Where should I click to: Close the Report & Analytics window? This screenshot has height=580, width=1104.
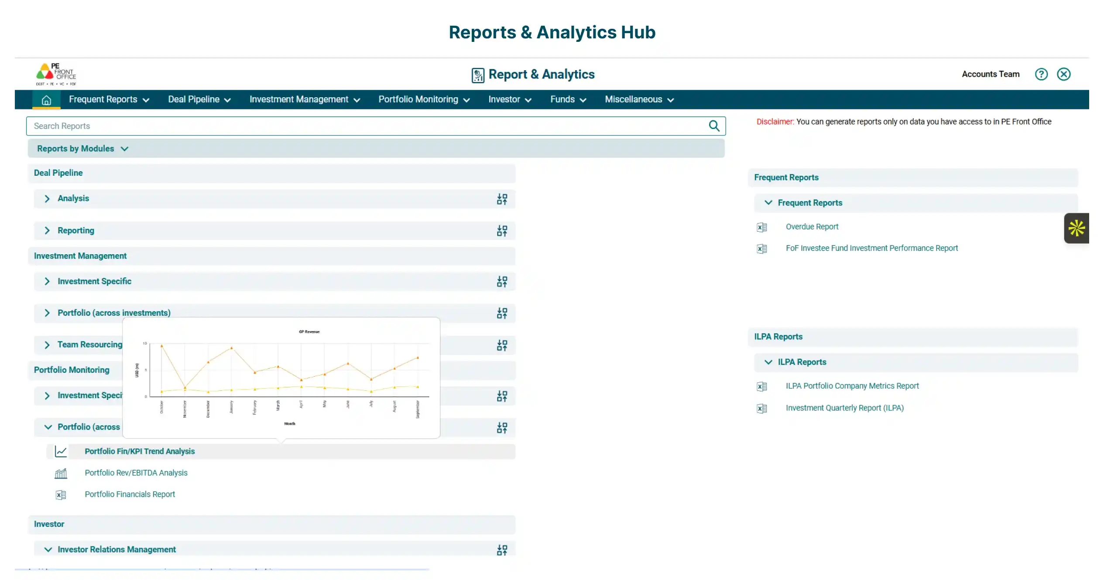coord(1064,74)
